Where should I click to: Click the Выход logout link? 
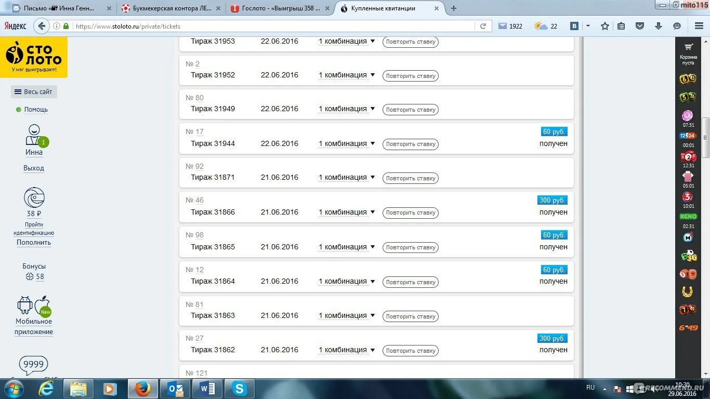(34, 168)
